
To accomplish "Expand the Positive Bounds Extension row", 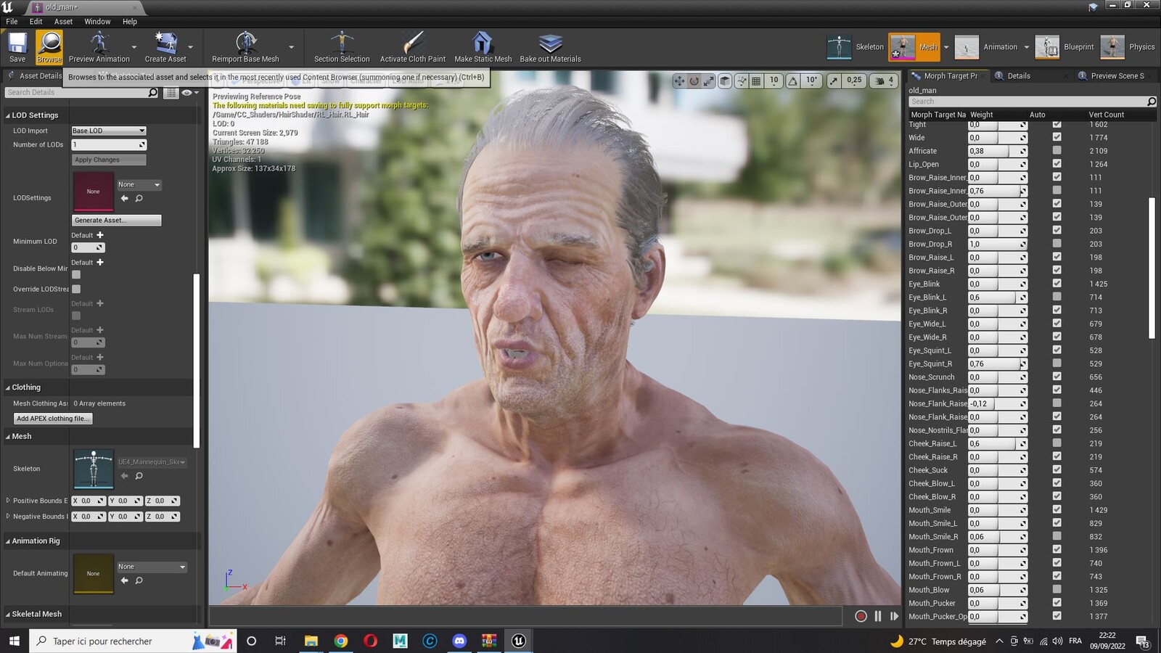I will tap(8, 501).
